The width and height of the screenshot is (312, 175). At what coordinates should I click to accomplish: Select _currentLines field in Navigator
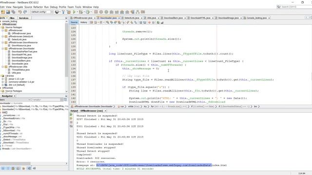point(11,116)
